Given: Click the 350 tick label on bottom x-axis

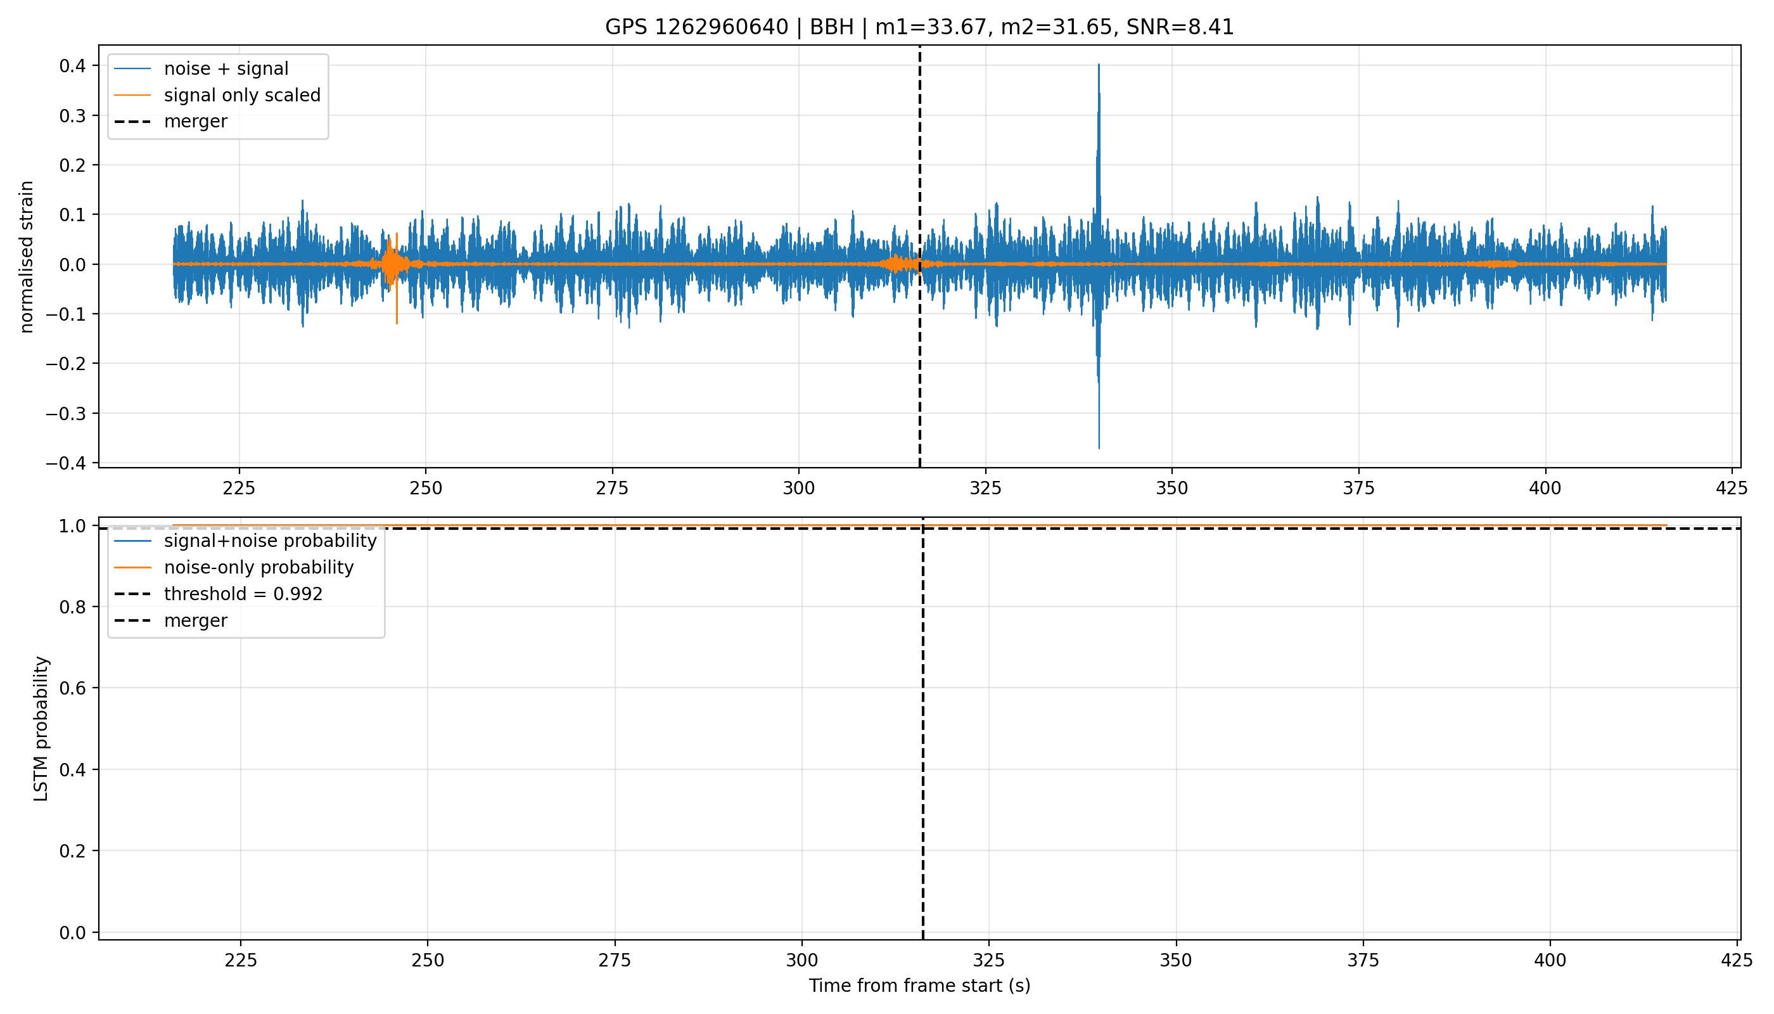Looking at the screenshot, I should tap(1176, 960).
